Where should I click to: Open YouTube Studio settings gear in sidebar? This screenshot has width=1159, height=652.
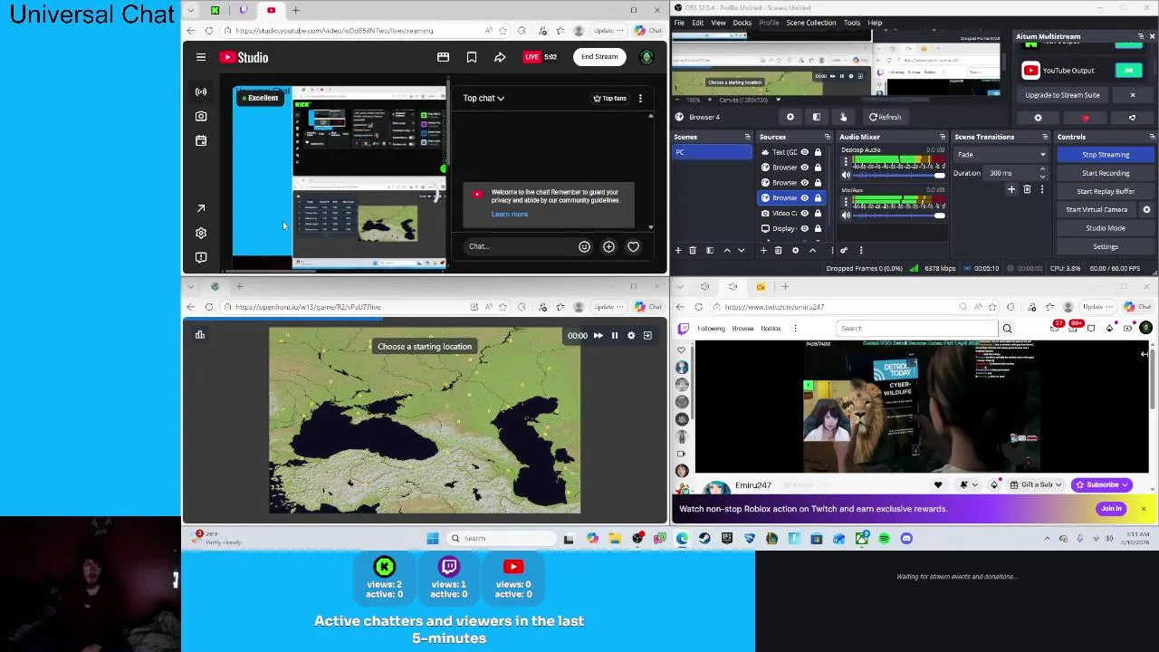click(201, 233)
